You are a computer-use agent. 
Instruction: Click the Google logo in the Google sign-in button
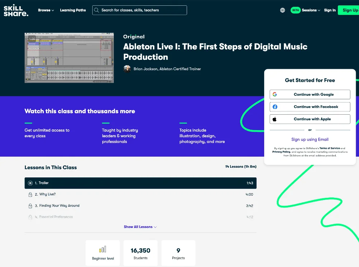[275, 94]
